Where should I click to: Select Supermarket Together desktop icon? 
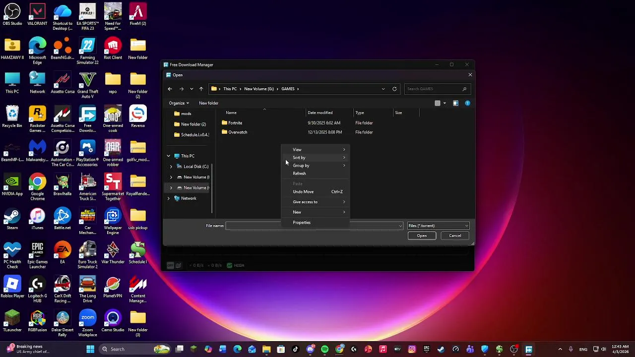[x=113, y=188]
